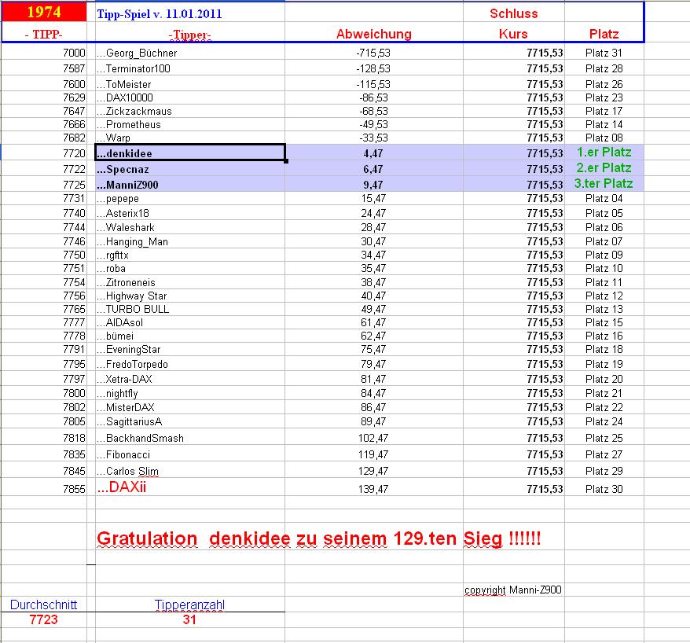Select the Specnaz cell

(x=190, y=169)
